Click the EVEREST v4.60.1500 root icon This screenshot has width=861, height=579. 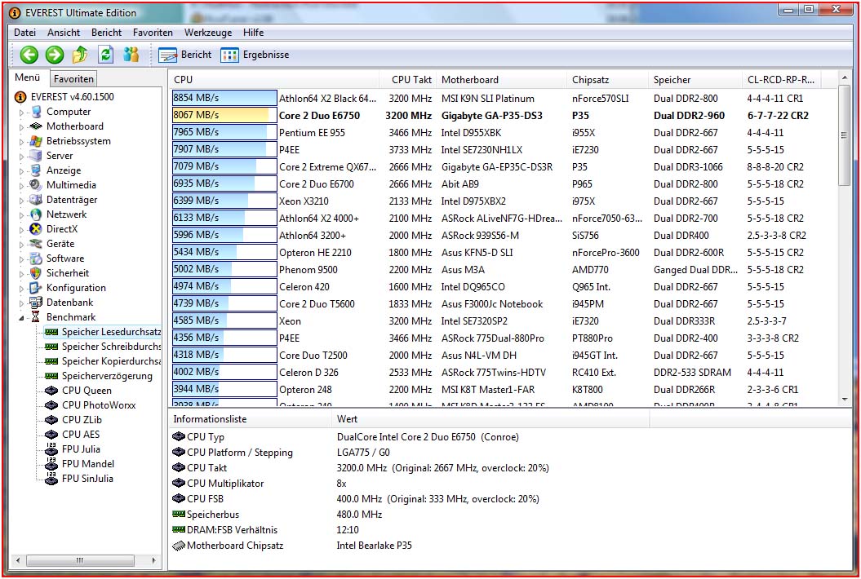point(20,97)
